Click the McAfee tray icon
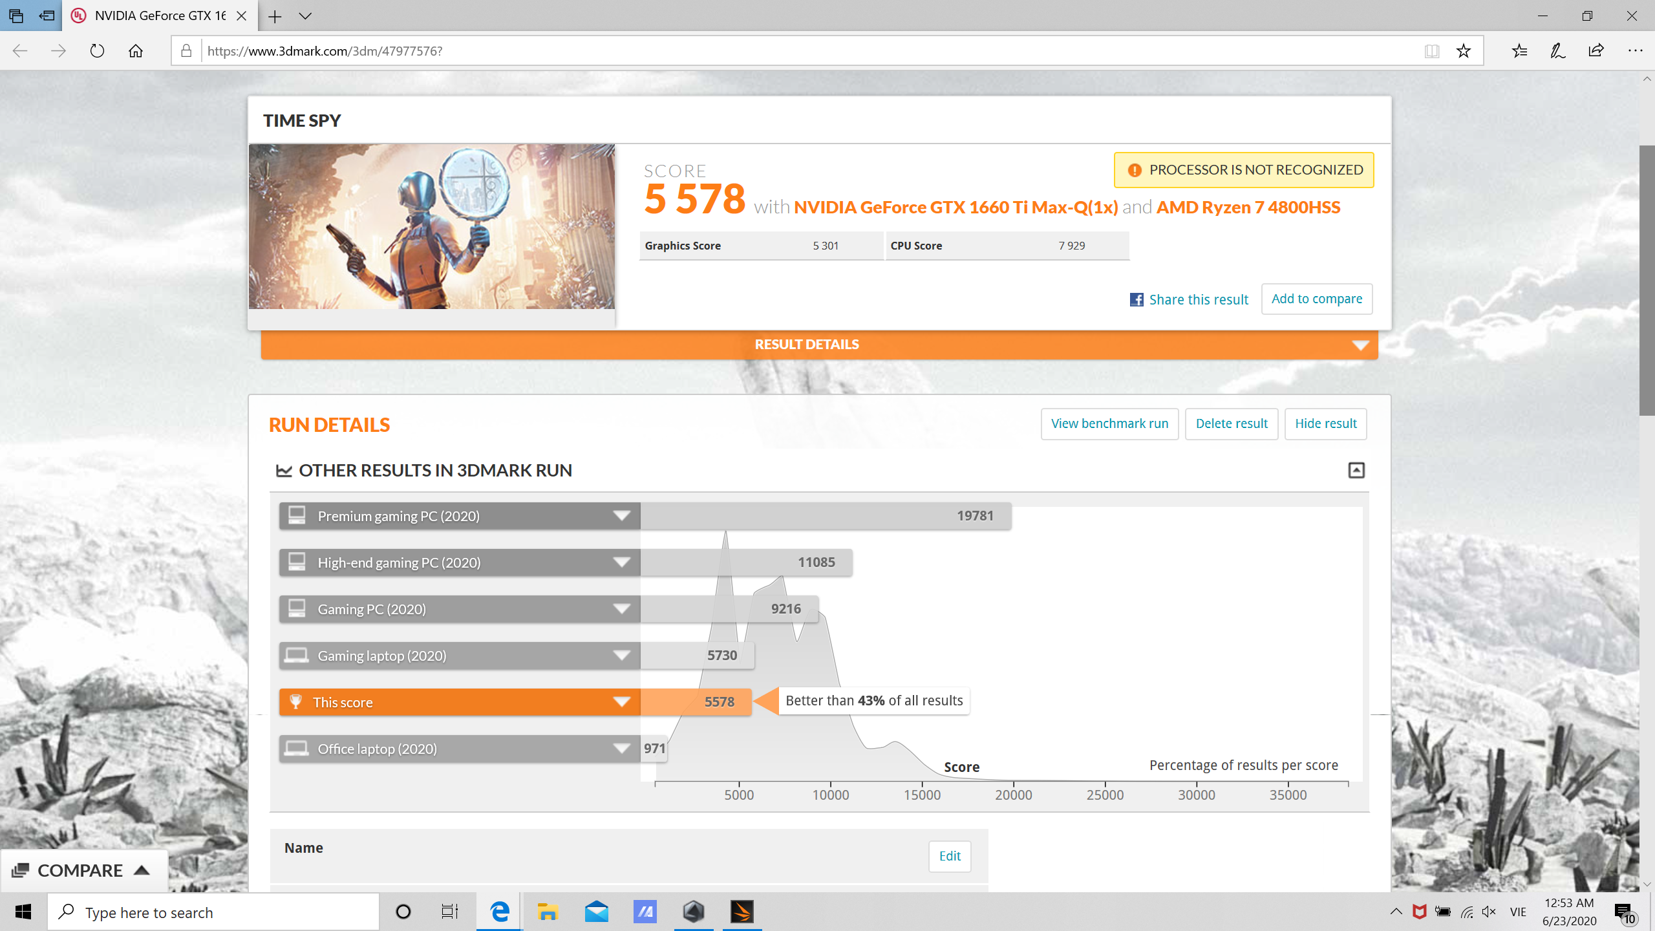 [x=1419, y=912]
